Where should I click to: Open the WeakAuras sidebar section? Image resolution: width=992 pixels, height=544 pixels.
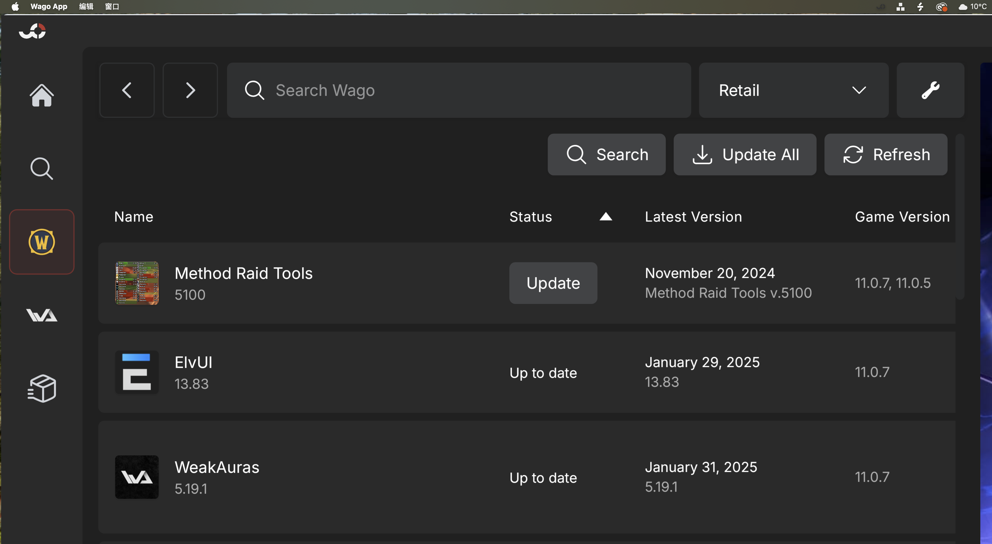41,315
